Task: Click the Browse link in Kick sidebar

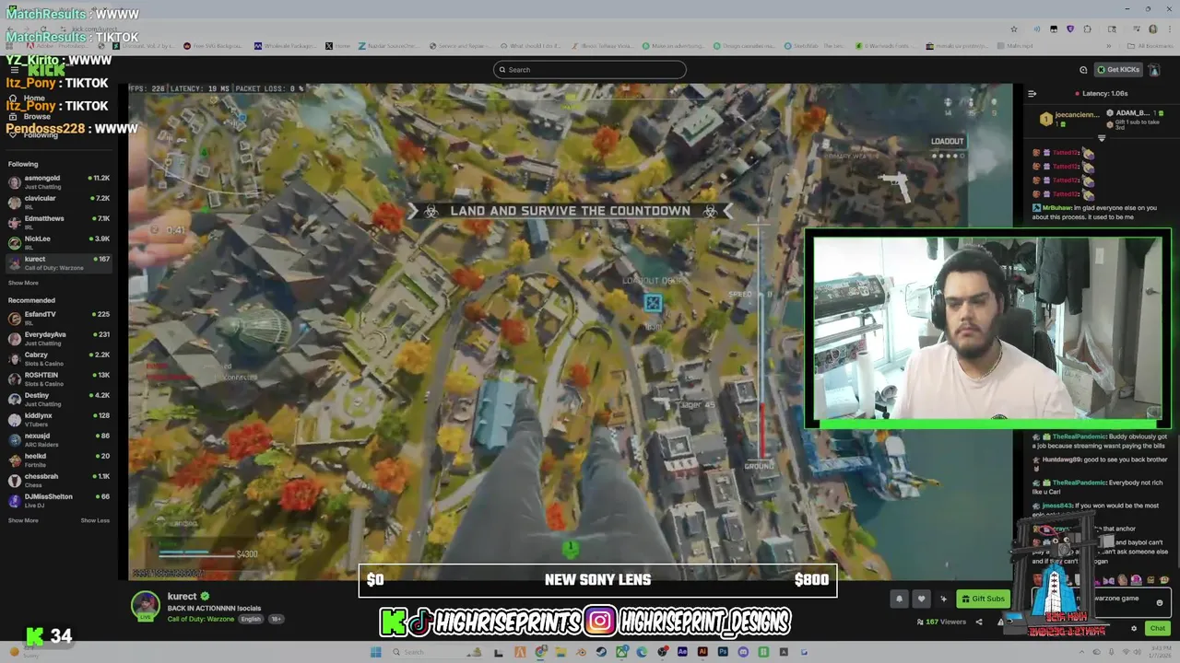Action: pyautogui.click(x=37, y=117)
